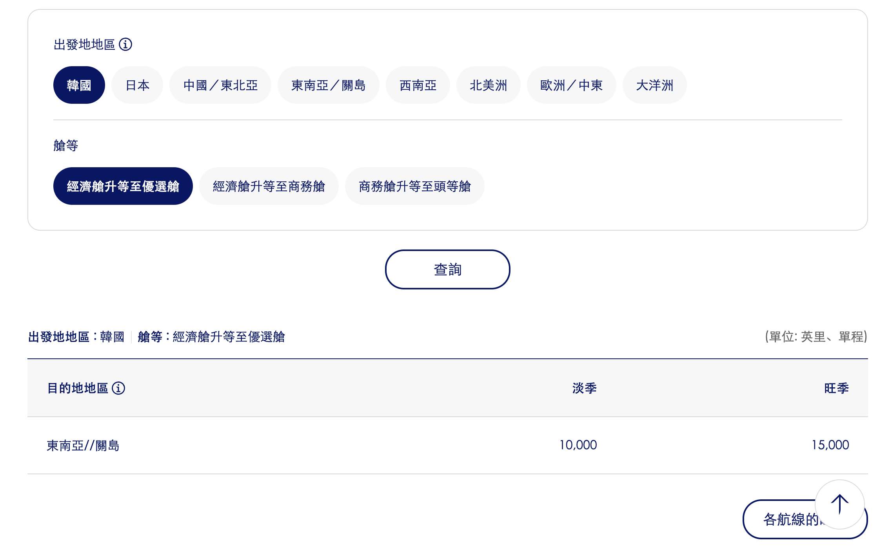This screenshot has height=553, width=890.
Task: Open the 出發地地區 info tooltip icon
Action: (125, 45)
